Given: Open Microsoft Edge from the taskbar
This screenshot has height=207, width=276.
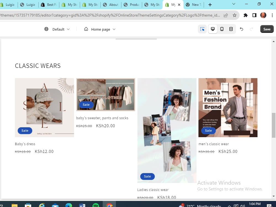Looking at the screenshot, I should (x=69, y=205).
